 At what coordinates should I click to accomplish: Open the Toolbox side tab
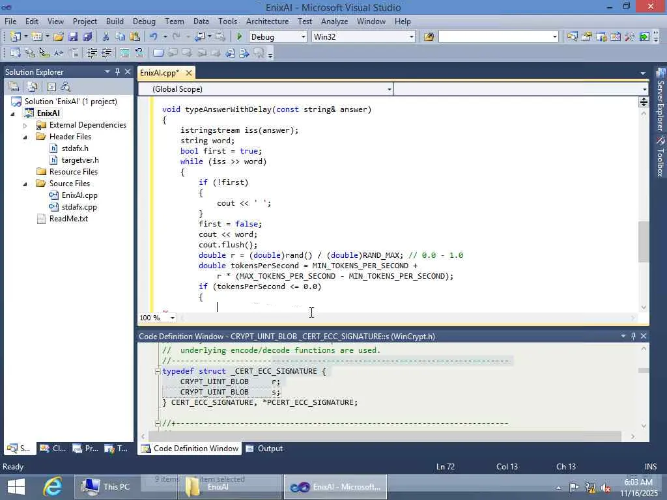pos(660,157)
